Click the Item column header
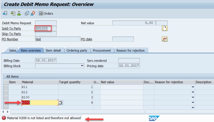The height and width of the screenshot is (122, 214). (x=15, y=82)
